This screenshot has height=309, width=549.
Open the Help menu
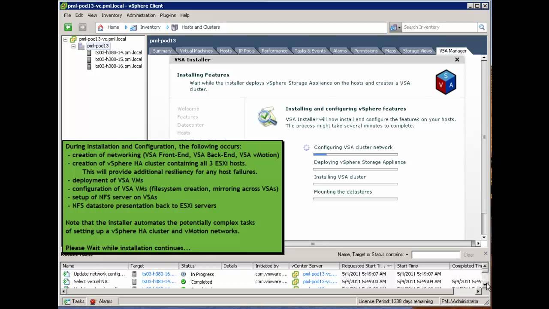(185, 15)
